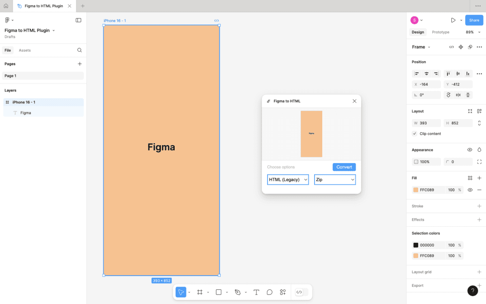Open the Actions and plugins tool
The width and height of the screenshot is (486, 304).
point(283,292)
